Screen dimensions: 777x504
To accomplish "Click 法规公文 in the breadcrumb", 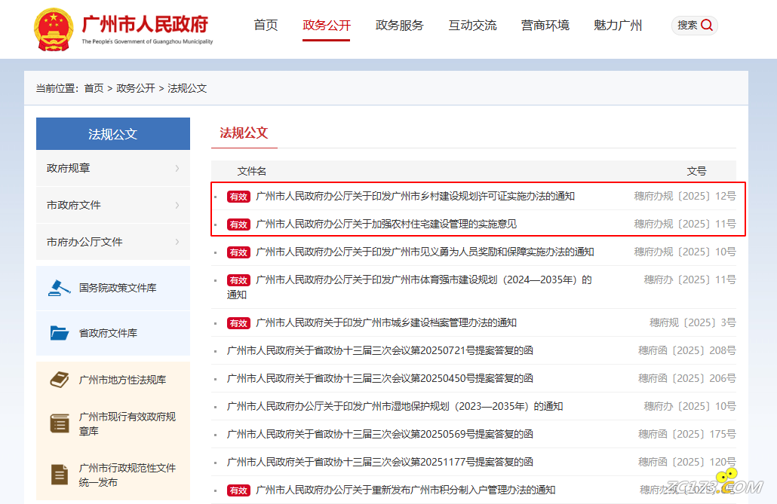I will point(187,88).
